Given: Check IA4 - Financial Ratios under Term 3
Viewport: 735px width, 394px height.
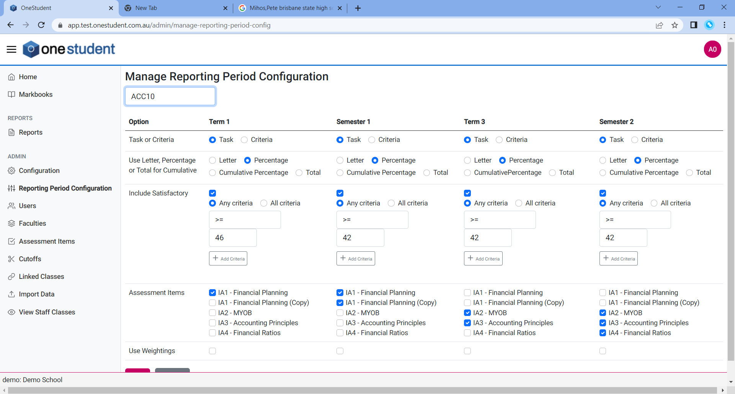Looking at the screenshot, I should (x=467, y=333).
